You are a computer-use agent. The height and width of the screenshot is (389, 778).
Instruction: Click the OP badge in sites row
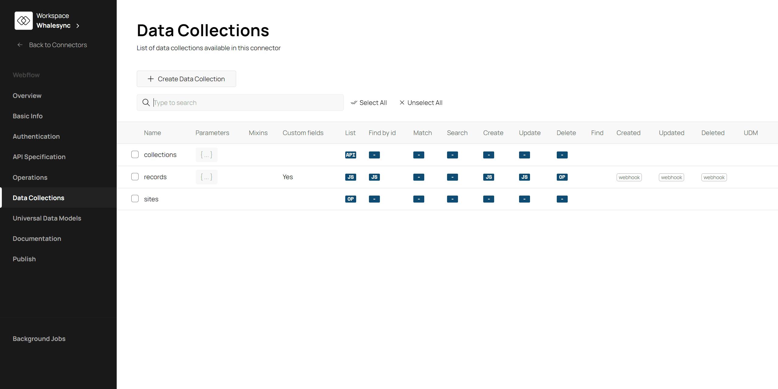[x=350, y=199]
